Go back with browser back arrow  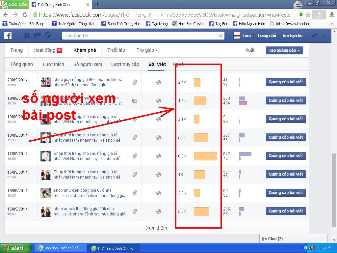coord(6,14)
